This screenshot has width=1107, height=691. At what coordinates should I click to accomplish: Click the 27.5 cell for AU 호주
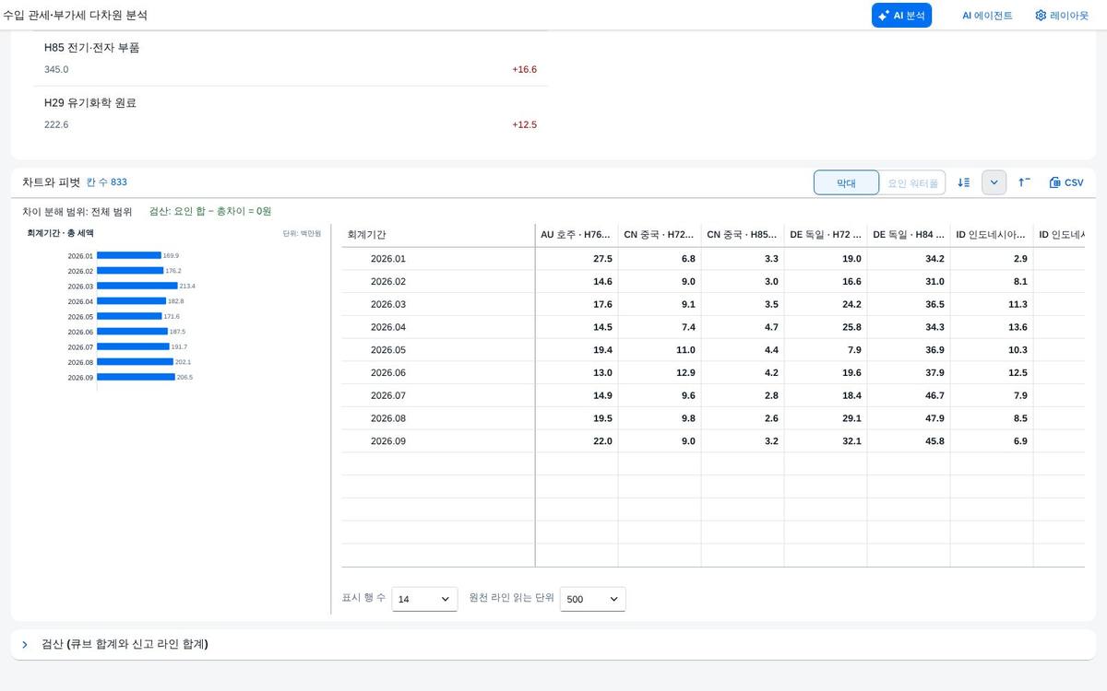pyautogui.click(x=577, y=259)
